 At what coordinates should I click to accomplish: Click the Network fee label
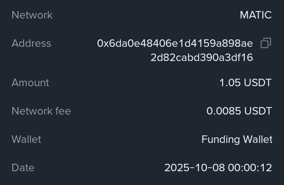tap(41, 111)
